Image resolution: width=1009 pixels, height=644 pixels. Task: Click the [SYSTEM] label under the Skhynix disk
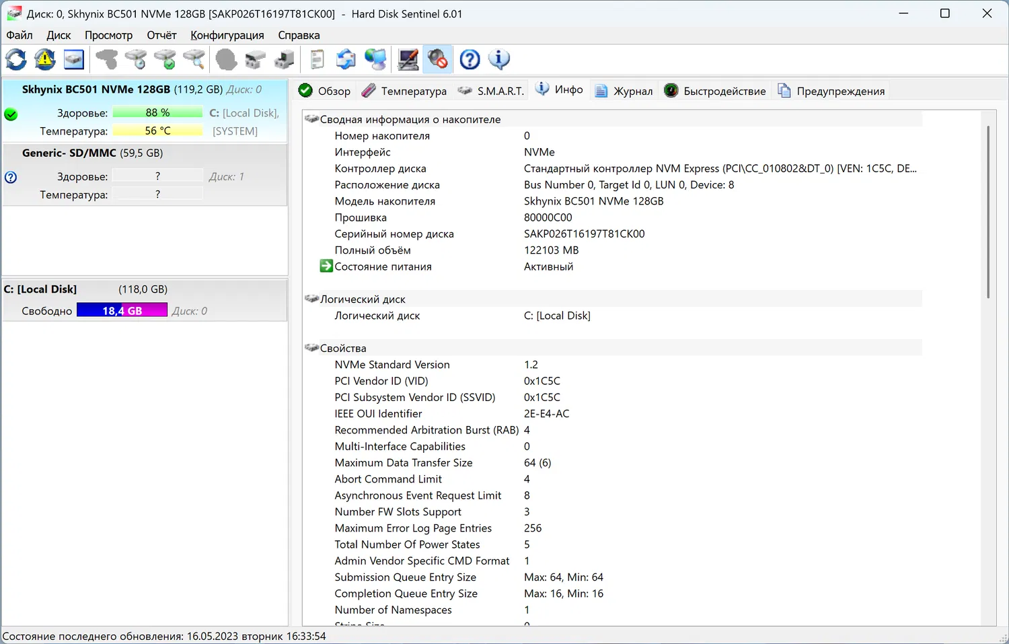[235, 131]
